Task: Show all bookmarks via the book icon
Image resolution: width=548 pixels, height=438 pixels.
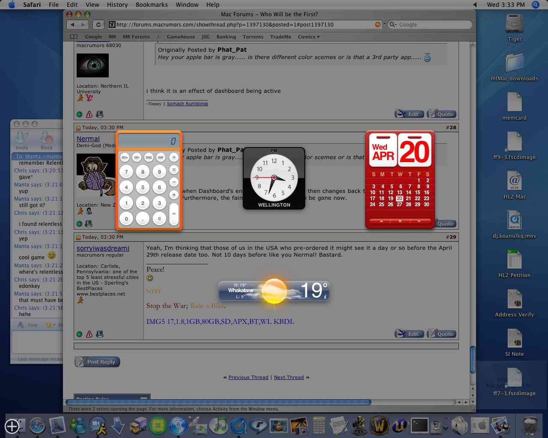Action: point(74,37)
